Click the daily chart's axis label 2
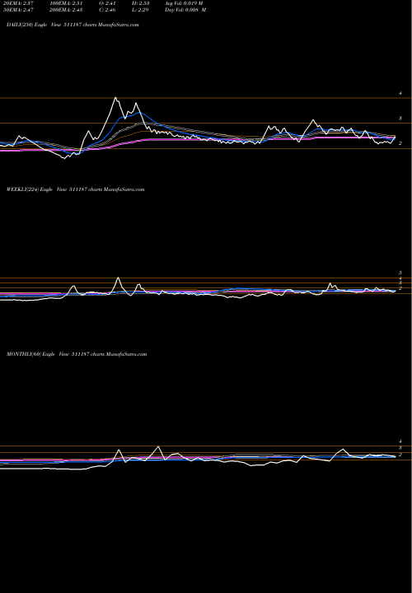The height and width of the screenshot is (593, 412). (400, 143)
